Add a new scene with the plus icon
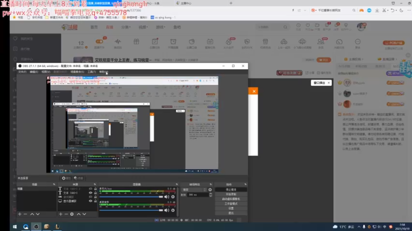 click(20, 214)
